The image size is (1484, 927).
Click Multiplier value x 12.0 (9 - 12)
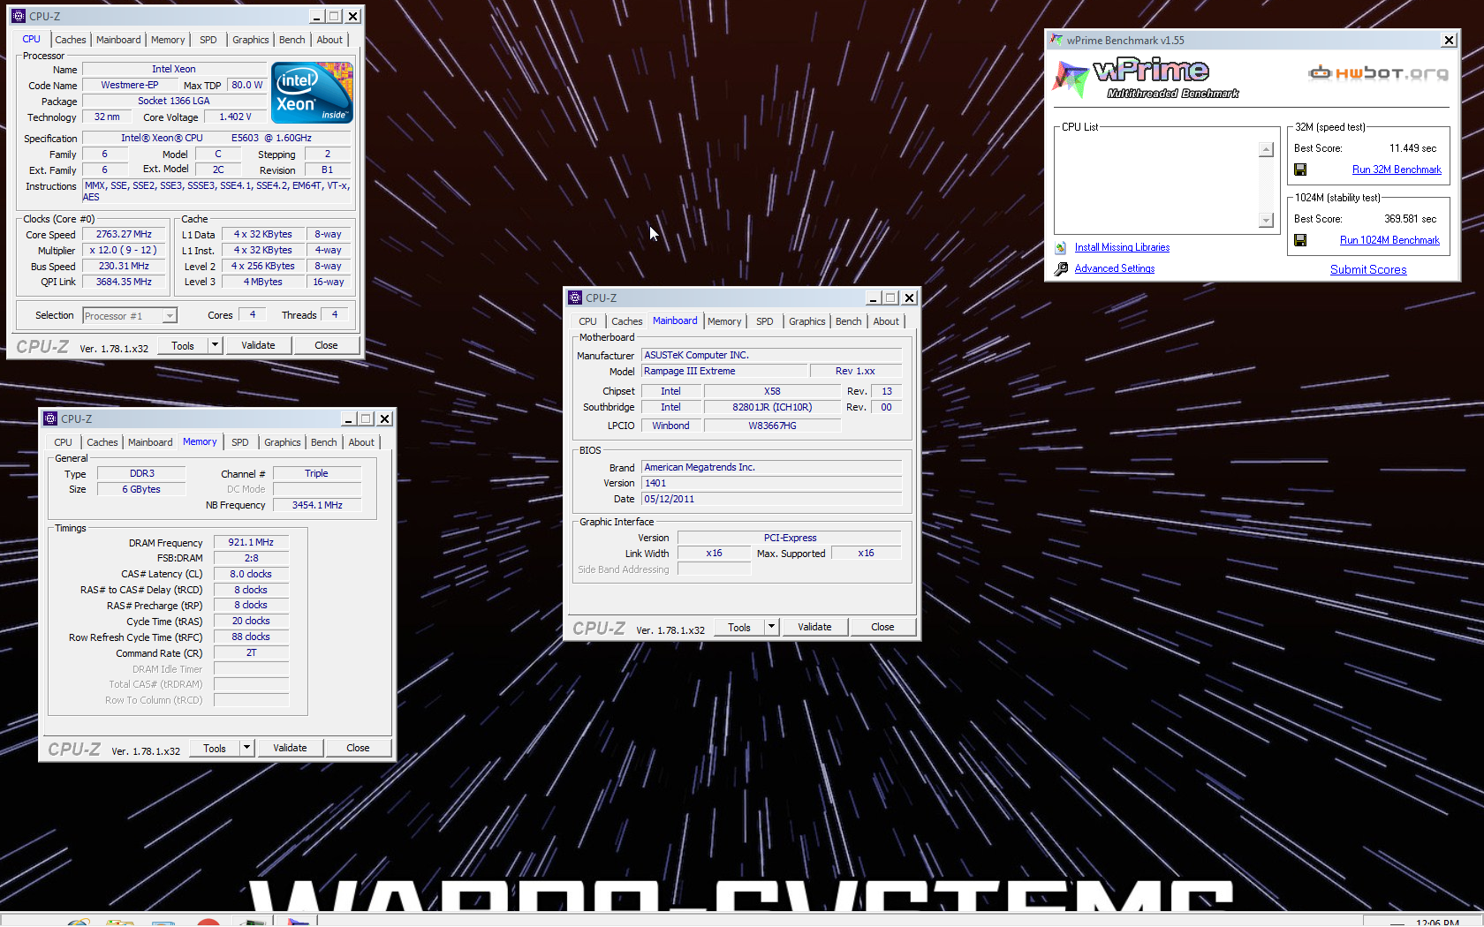point(124,251)
